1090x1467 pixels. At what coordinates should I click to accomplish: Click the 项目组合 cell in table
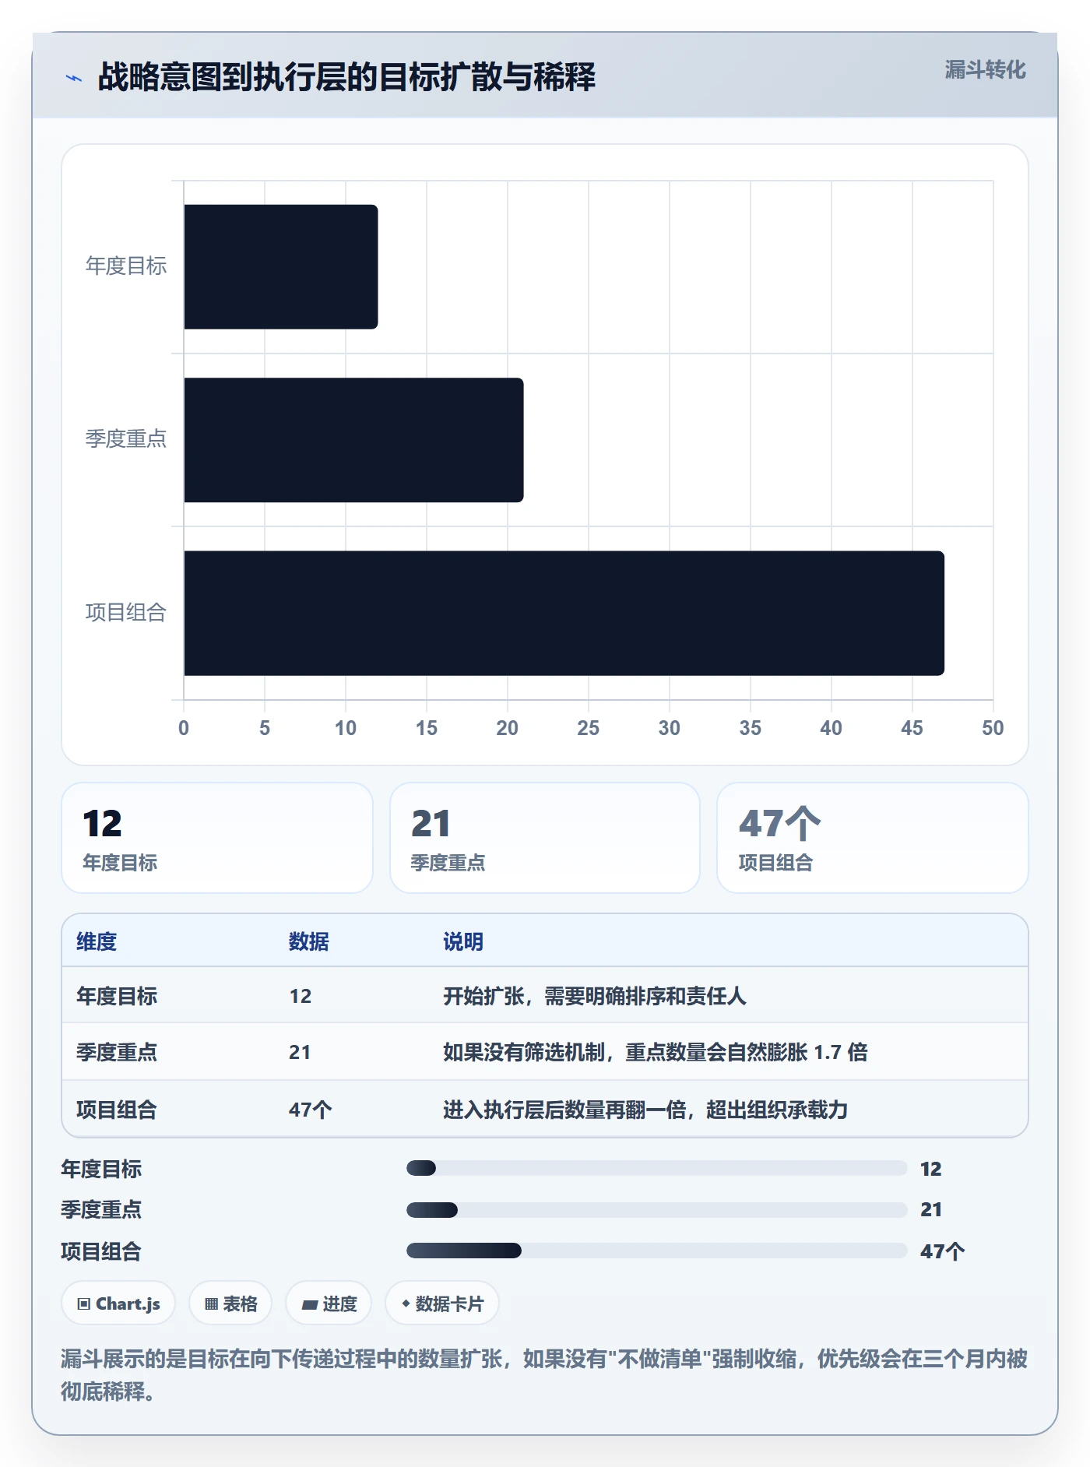[117, 1110]
